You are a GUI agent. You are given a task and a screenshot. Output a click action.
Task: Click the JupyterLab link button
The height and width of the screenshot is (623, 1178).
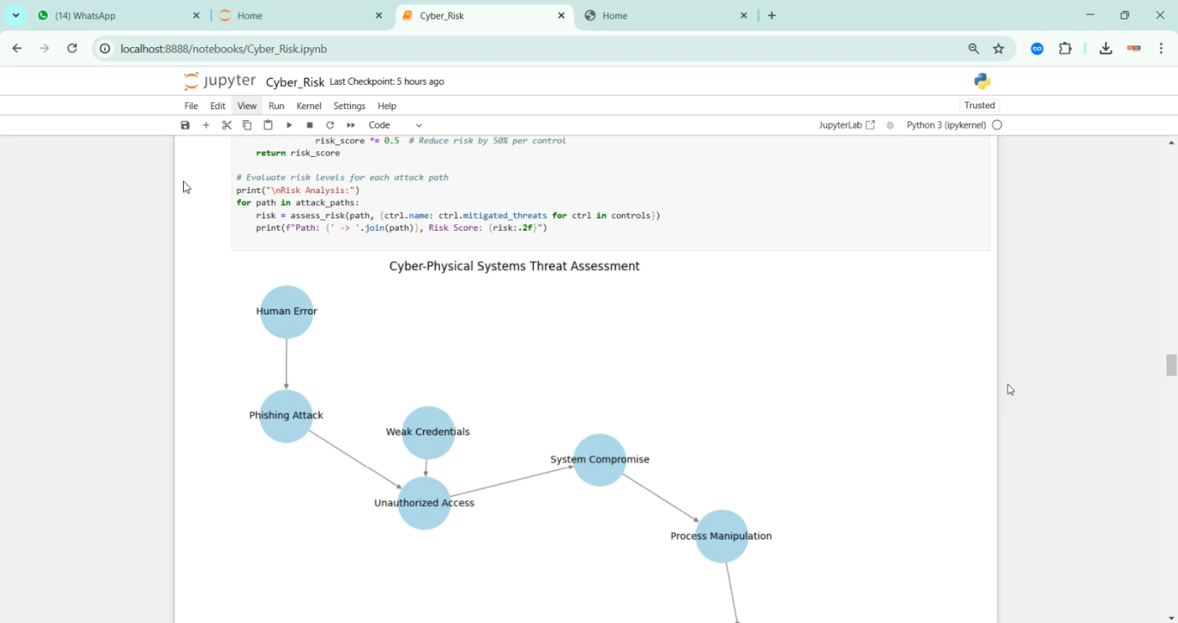pyautogui.click(x=847, y=126)
